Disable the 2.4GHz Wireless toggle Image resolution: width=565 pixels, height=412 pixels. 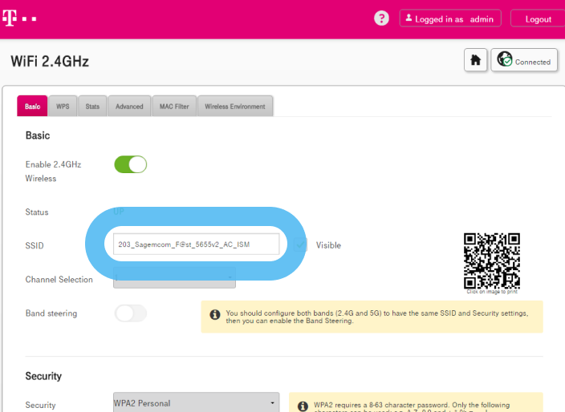[130, 164]
